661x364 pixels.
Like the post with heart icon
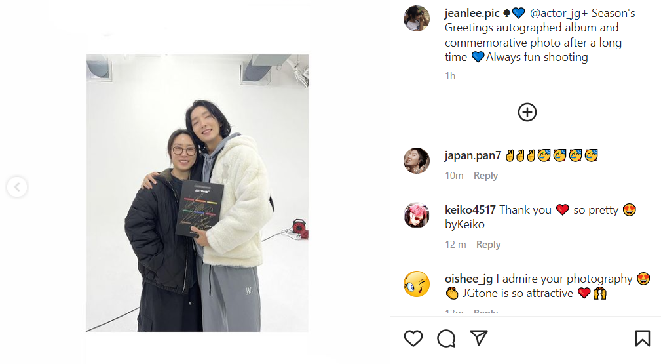click(x=413, y=338)
